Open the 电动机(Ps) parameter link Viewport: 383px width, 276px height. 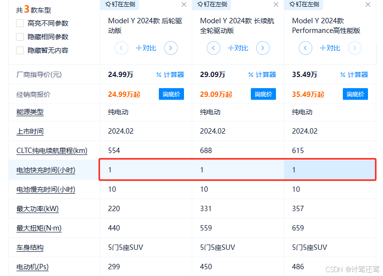point(32,267)
